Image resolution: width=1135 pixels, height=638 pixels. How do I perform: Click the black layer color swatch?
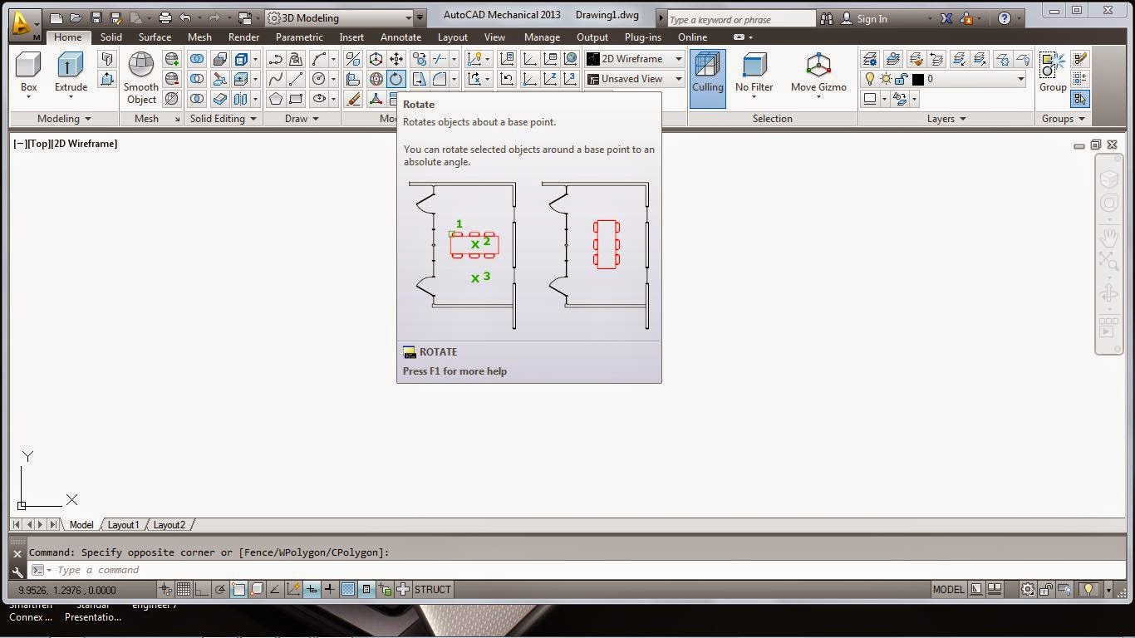(917, 79)
